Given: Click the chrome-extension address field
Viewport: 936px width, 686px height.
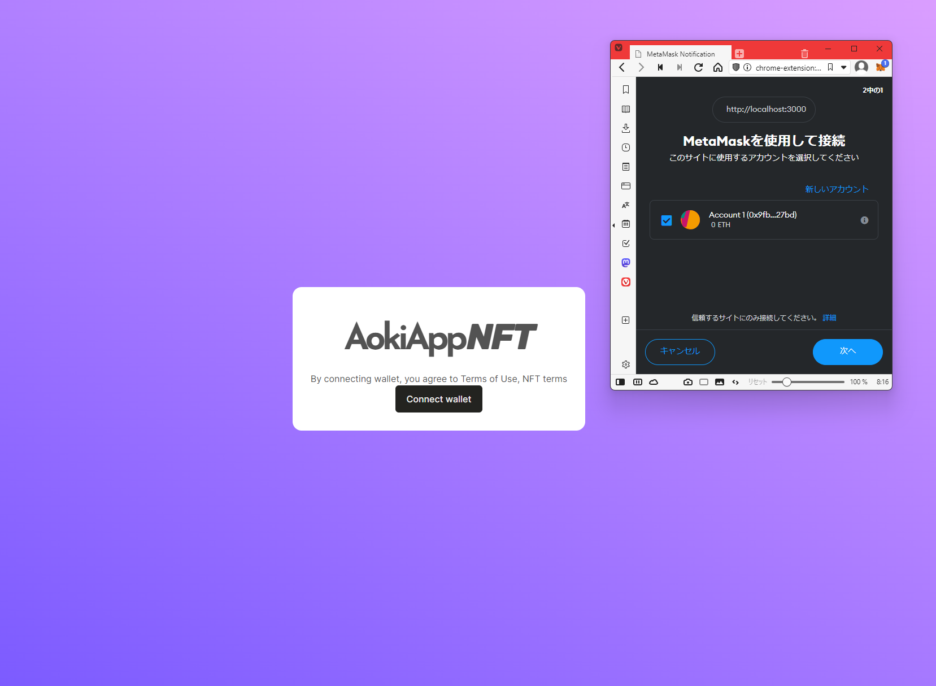Looking at the screenshot, I should [789, 68].
